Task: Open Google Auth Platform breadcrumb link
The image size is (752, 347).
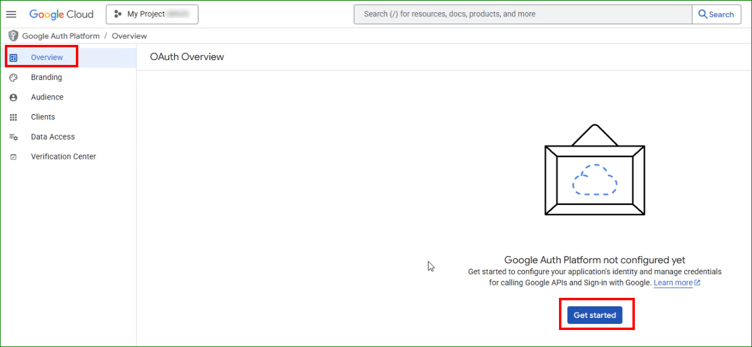Action: [x=61, y=36]
